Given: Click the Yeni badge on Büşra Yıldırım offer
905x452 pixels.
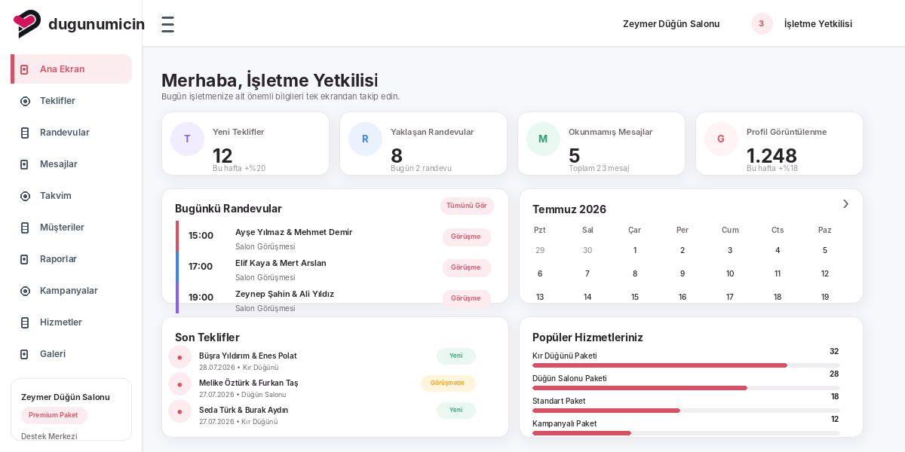Looking at the screenshot, I should [x=456, y=356].
